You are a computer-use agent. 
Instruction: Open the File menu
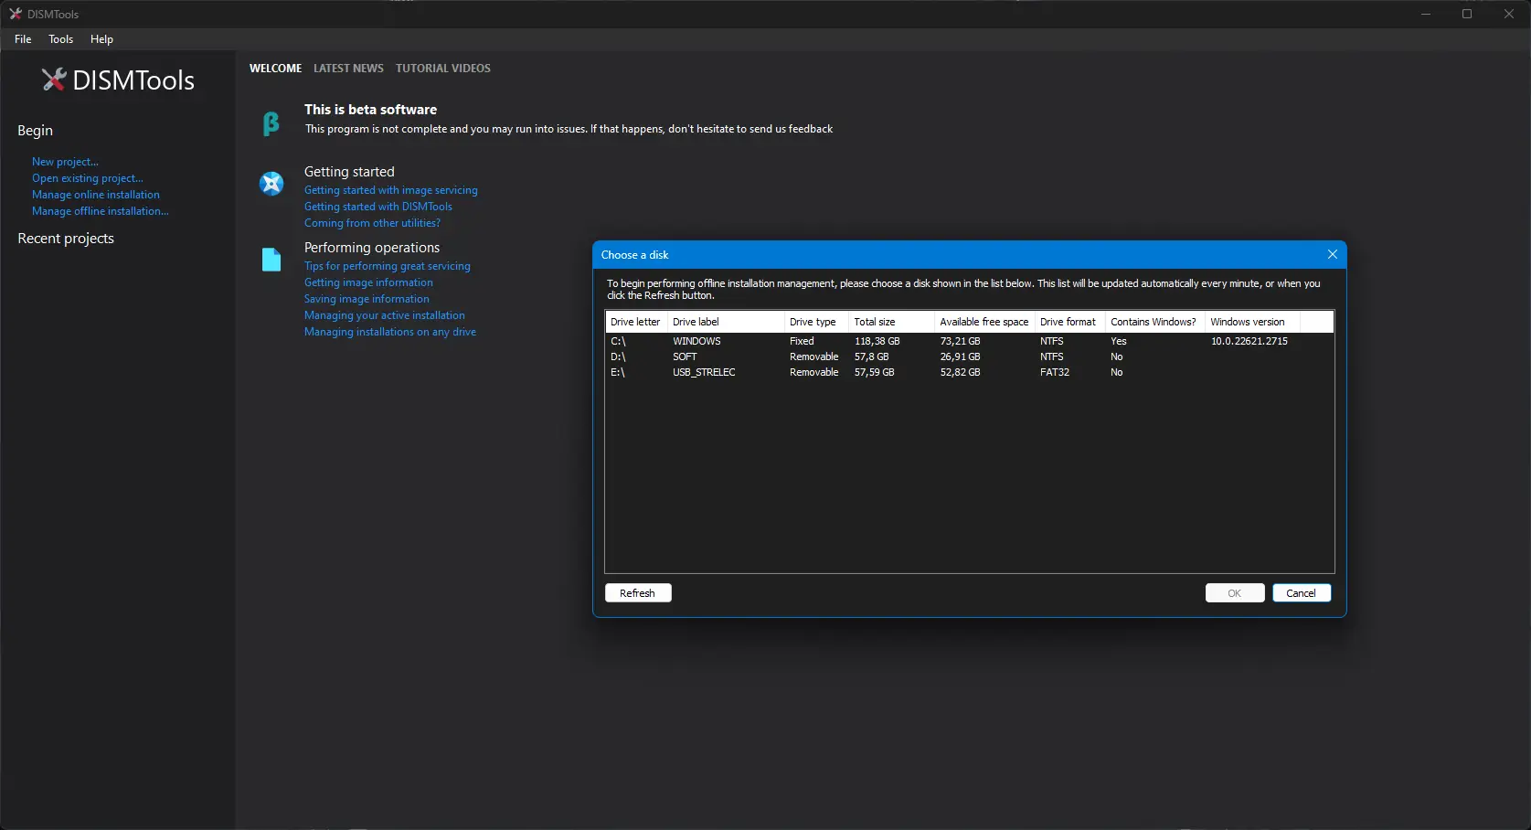click(23, 39)
